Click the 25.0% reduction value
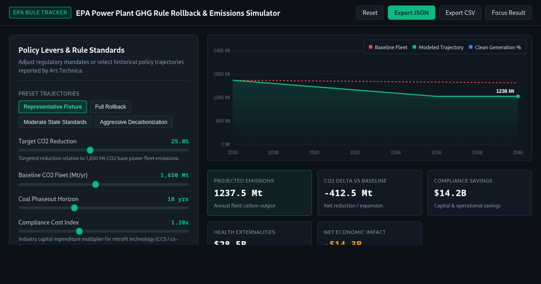541x284 pixels. click(180, 141)
